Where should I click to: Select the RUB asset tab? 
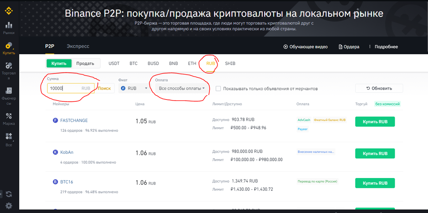click(210, 64)
